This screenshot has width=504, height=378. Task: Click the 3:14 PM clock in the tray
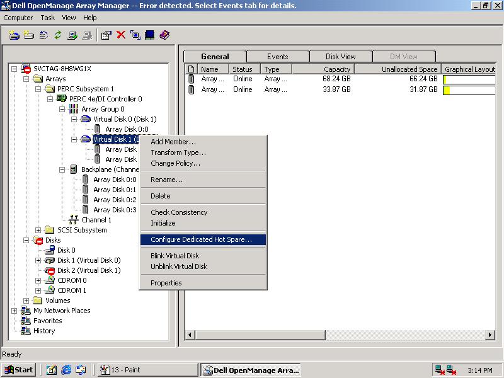click(479, 370)
